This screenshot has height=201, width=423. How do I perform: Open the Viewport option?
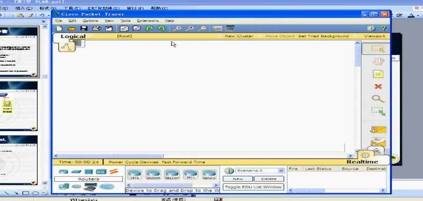pos(375,36)
